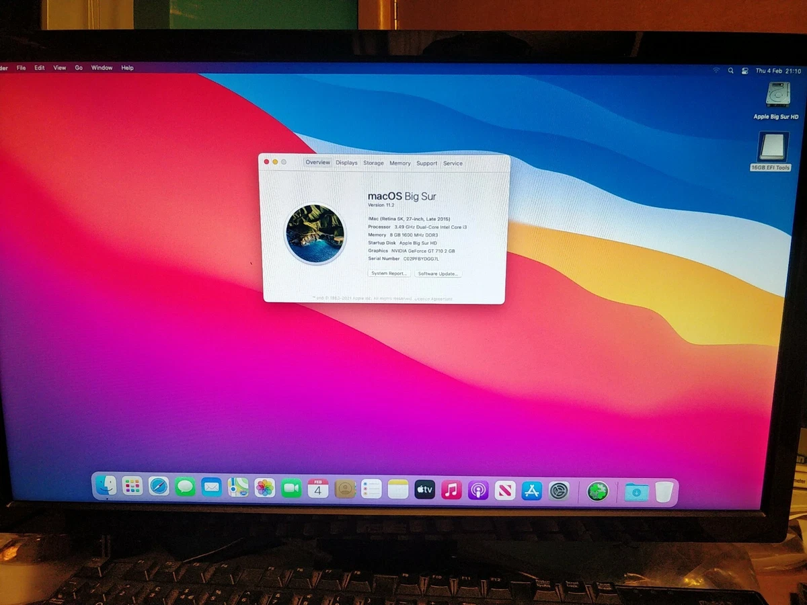This screenshot has height=605, width=807.
Task: Minimize the About This Mac window
Action: coord(275,162)
